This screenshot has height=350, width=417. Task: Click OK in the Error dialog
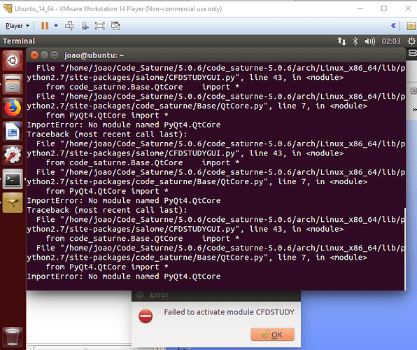click(272, 335)
